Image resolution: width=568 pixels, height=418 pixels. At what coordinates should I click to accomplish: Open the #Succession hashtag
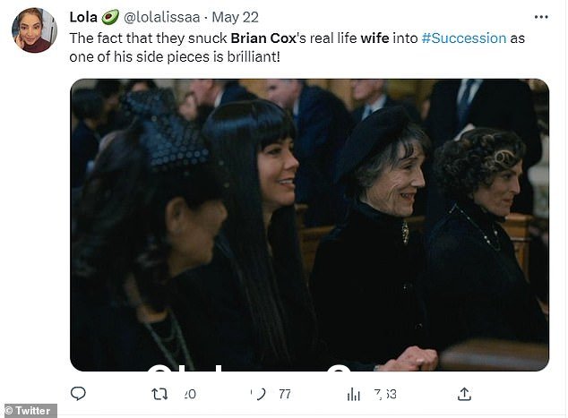pos(464,38)
